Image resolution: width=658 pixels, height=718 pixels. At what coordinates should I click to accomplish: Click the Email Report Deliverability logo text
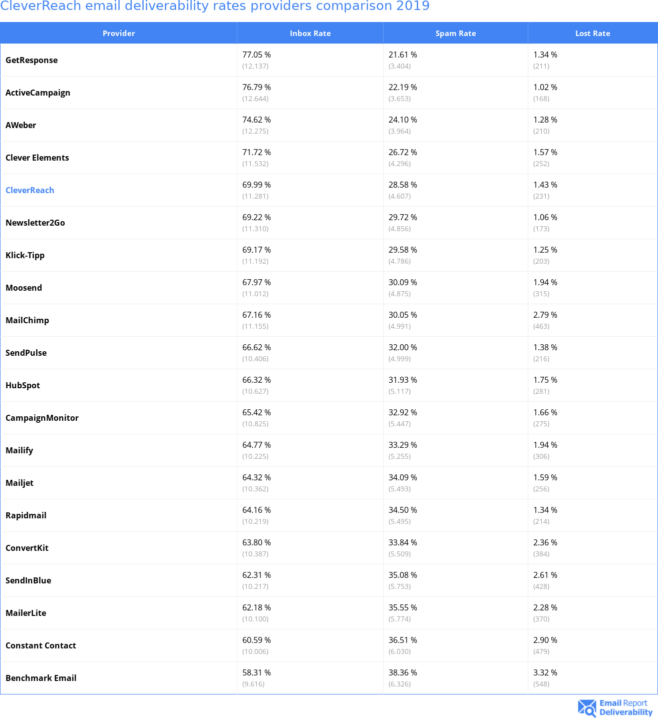click(x=625, y=707)
